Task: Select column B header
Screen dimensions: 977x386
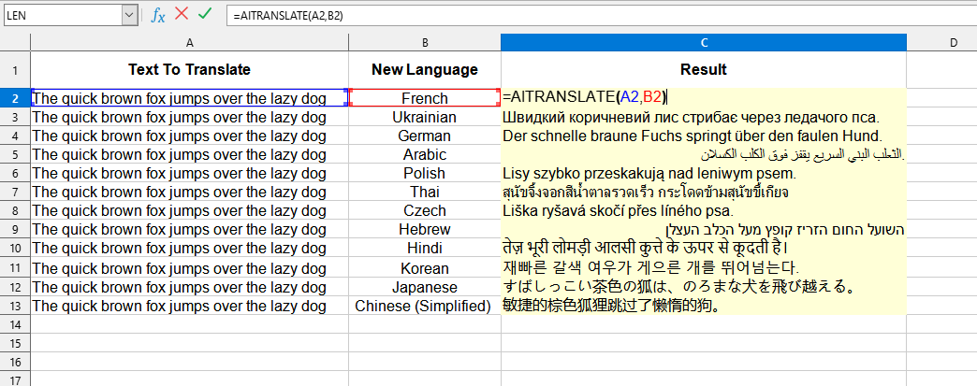Action: point(425,43)
